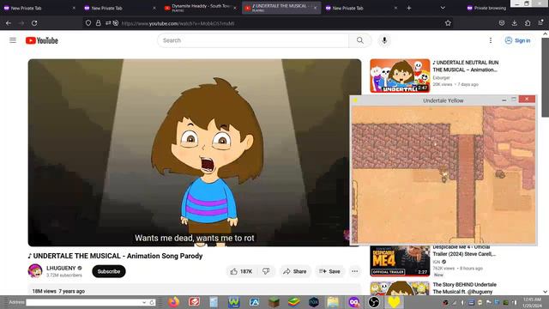This screenshot has height=309, width=549.
Task: Reload the current YouTube page
Action: [x=34, y=23]
